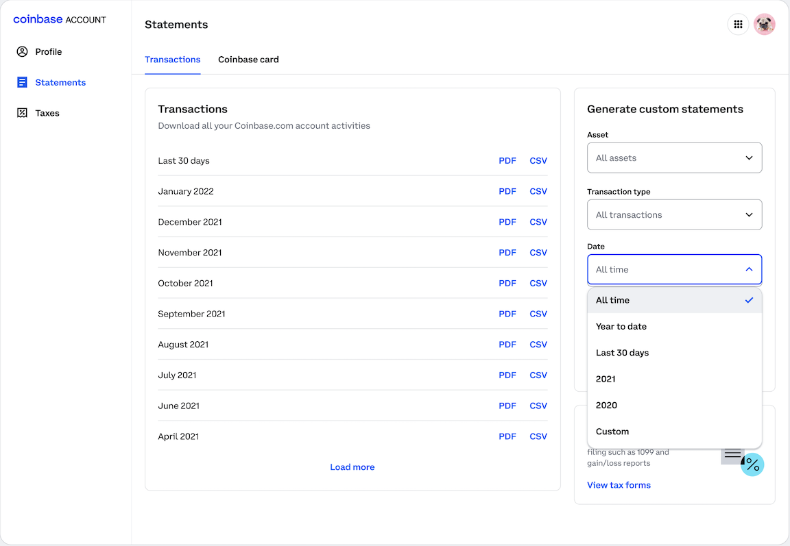790x546 pixels.
Task: Open the Transaction type dropdown
Action: coord(674,214)
